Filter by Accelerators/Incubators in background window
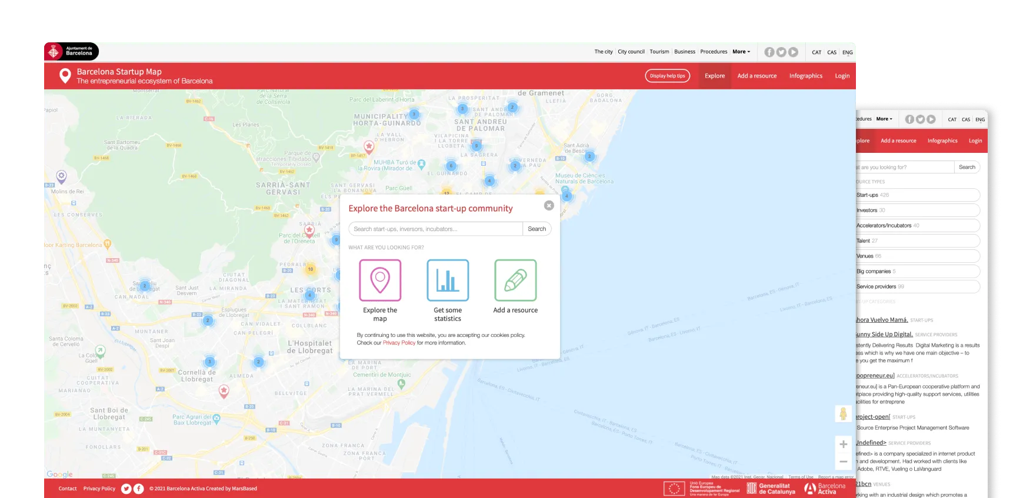The height and width of the screenshot is (498, 1033). pyautogui.click(x=918, y=226)
